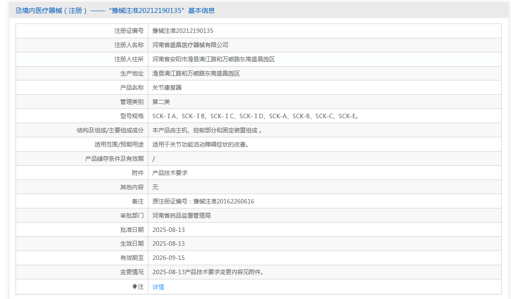This screenshot has height=299, width=511.
Task: Click the 注册证编号 row label
Action: 129,31
